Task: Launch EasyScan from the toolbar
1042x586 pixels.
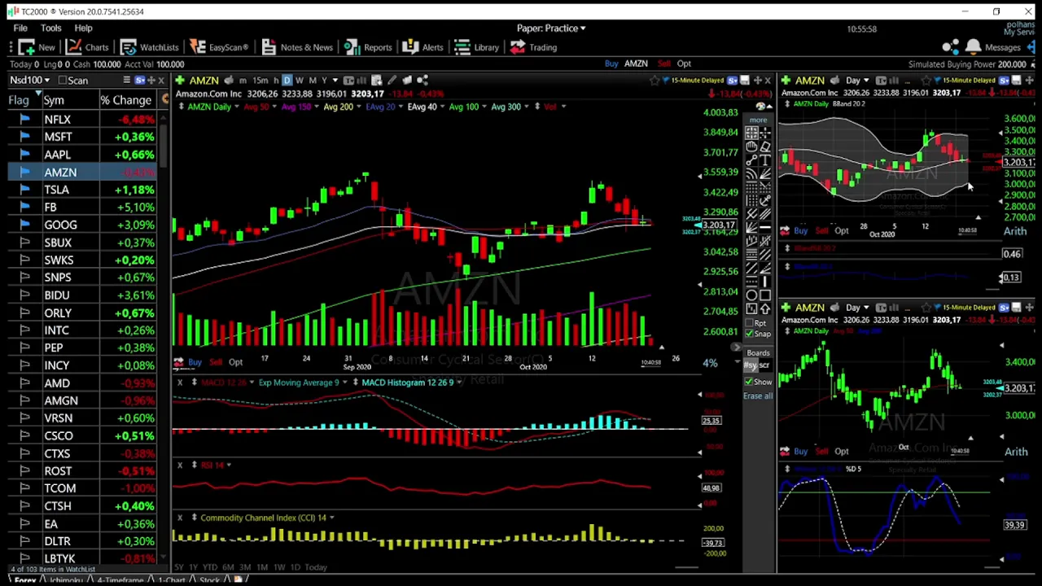Action: [x=219, y=47]
